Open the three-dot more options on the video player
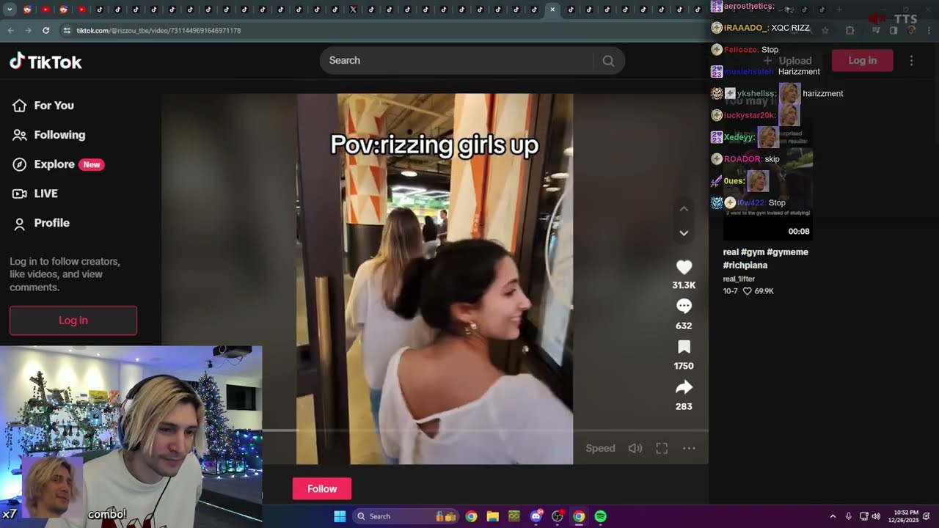Image resolution: width=939 pixels, height=528 pixels. click(x=689, y=448)
